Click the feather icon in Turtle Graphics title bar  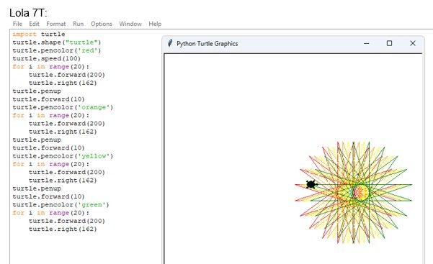170,43
